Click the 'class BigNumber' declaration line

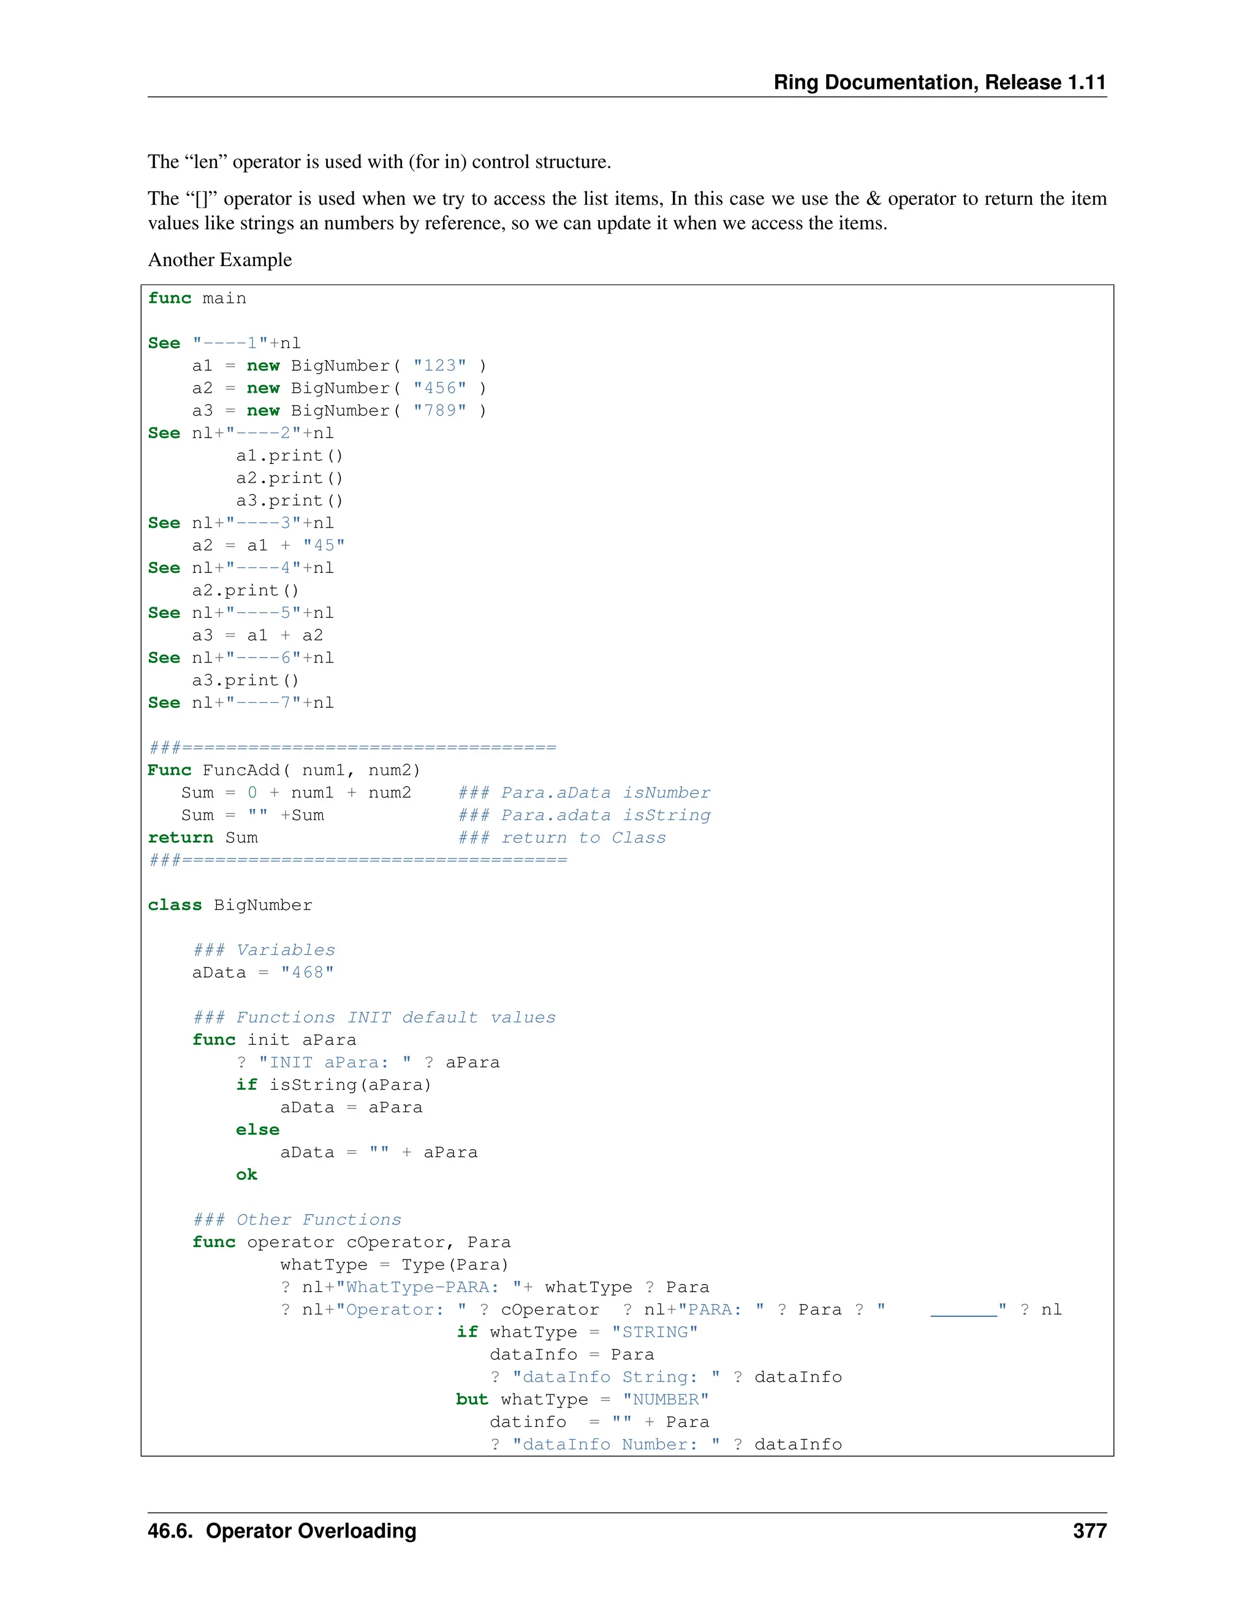click(x=230, y=905)
